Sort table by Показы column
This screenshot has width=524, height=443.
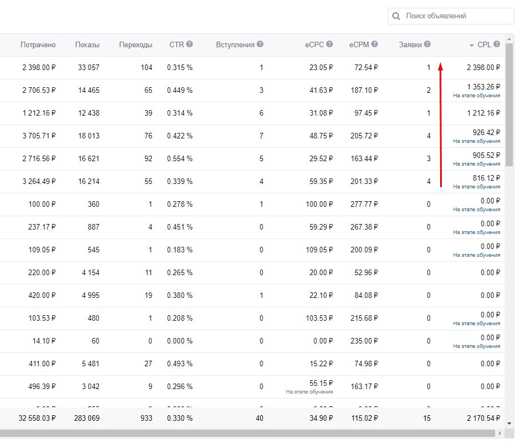point(87,45)
